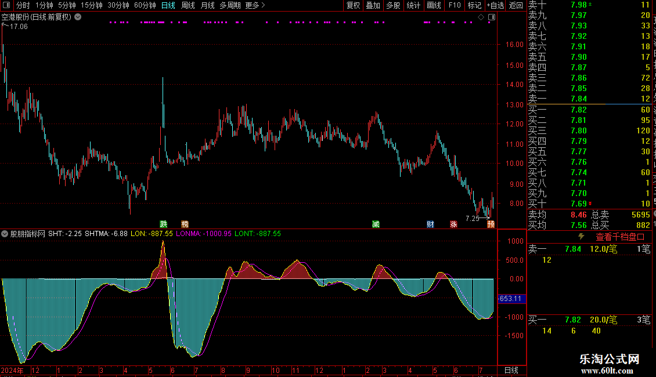Click the window layout icon above price chart

[492, 17]
